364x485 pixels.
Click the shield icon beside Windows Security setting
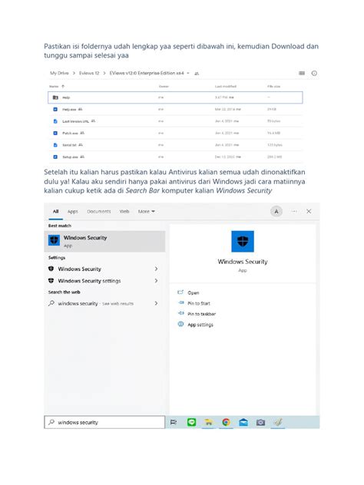tap(51, 269)
